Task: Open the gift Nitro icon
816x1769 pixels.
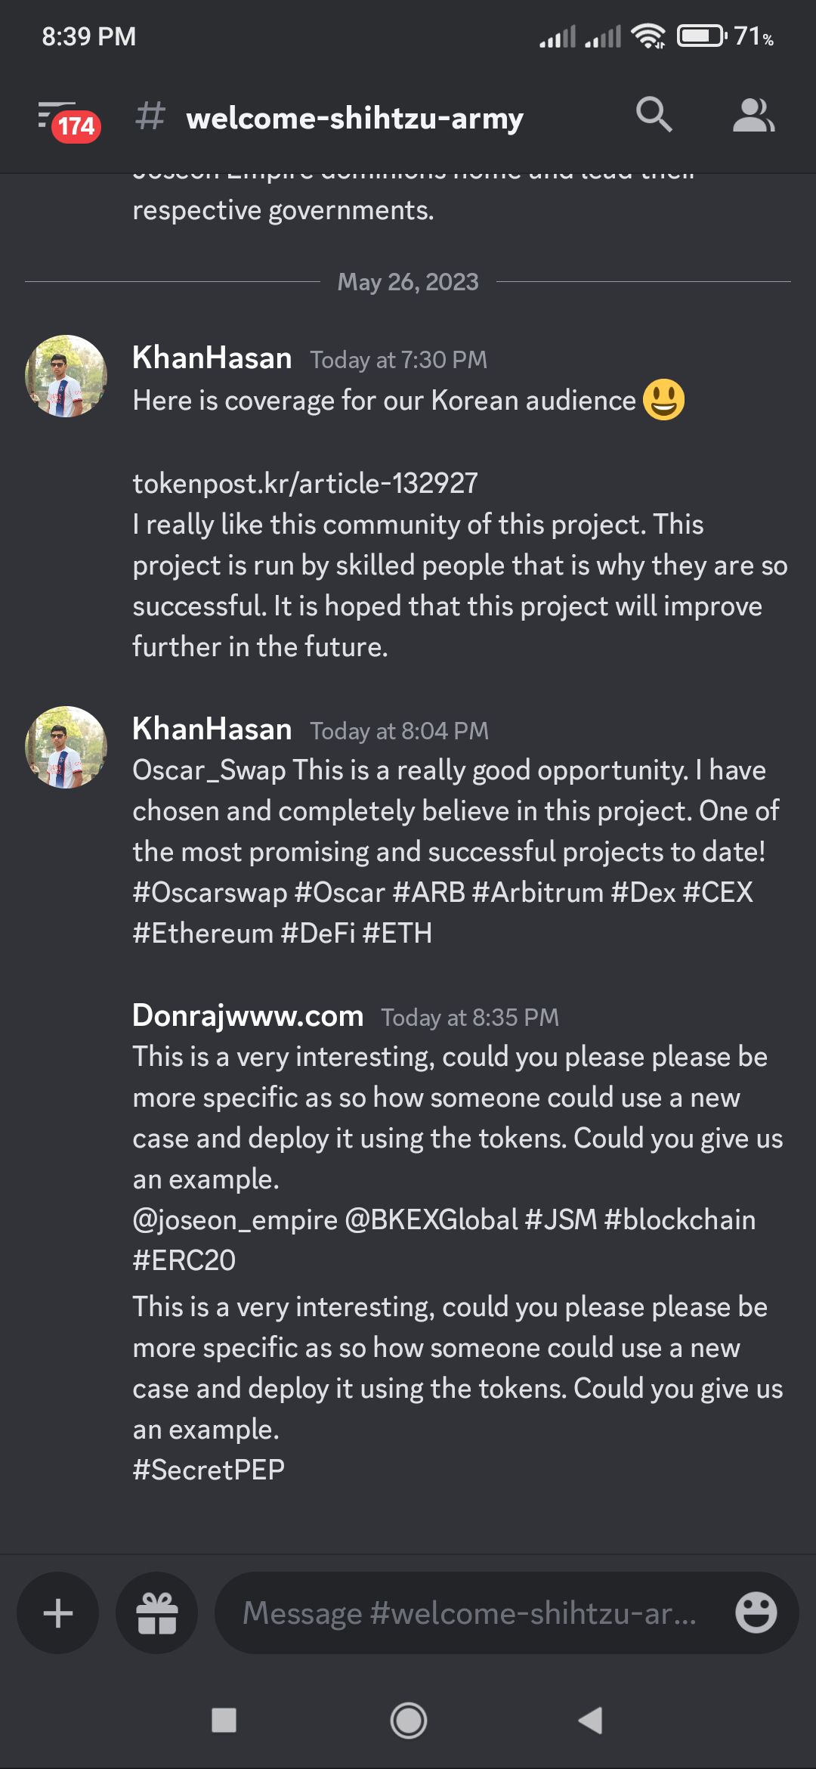Action: 157,1613
